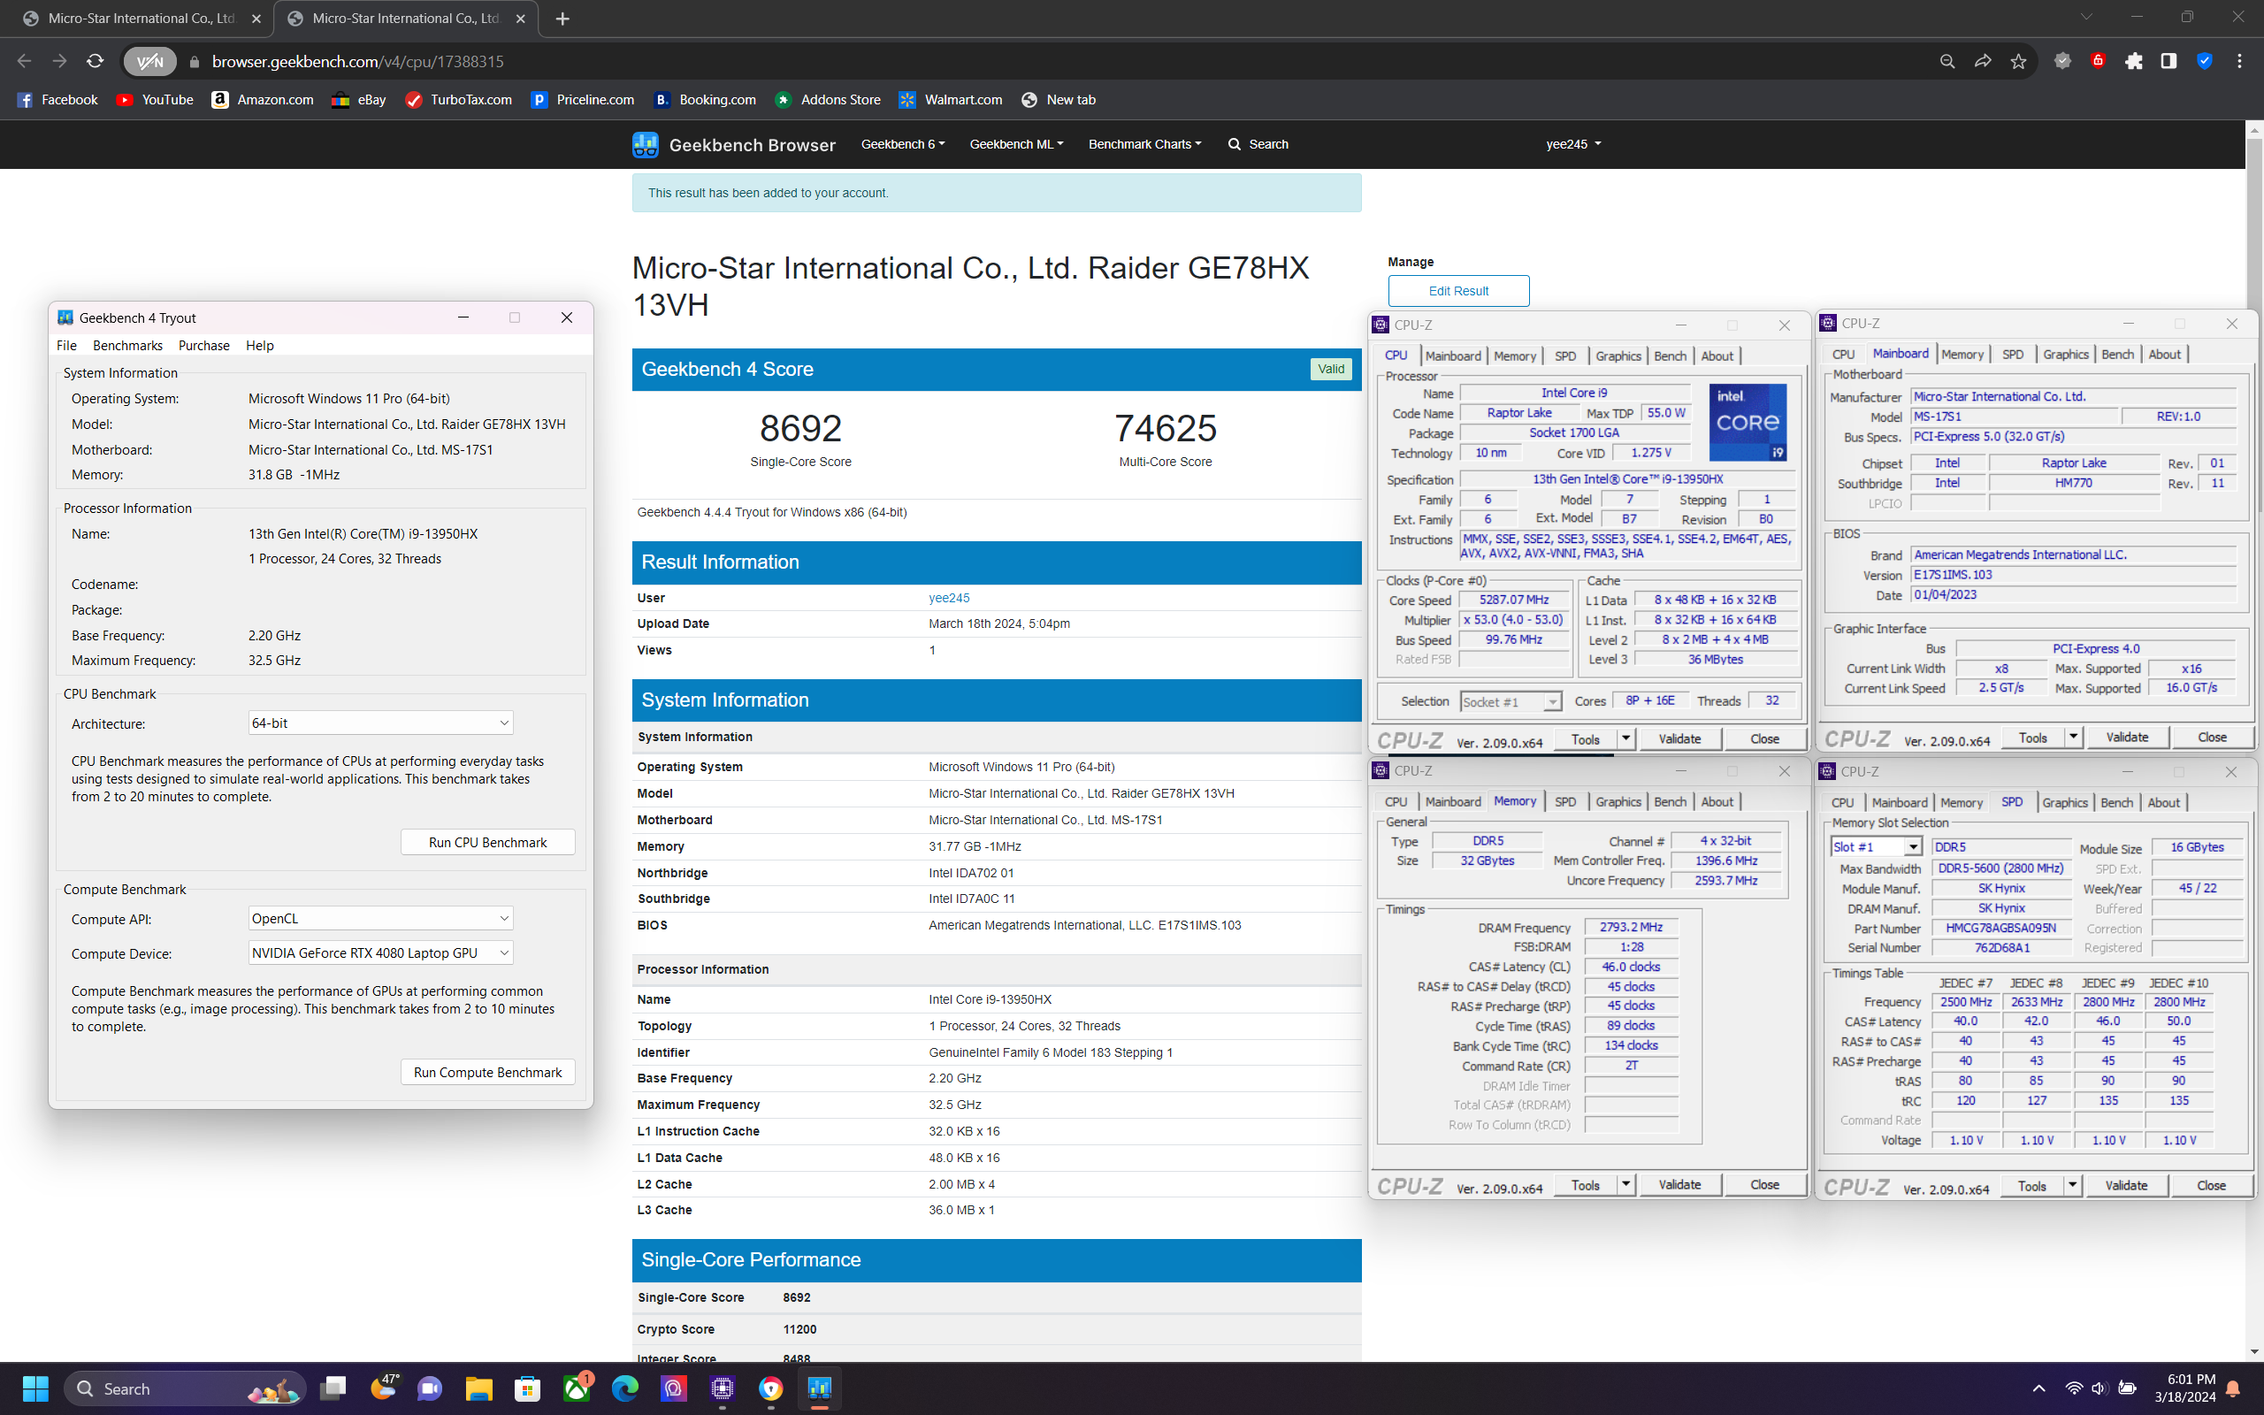2264x1415 pixels.
Task: Click the browser zoom magnifier icon
Action: [x=1947, y=61]
